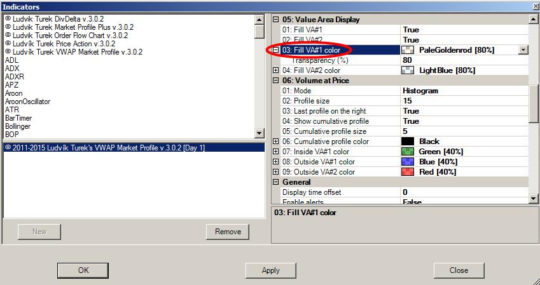Select the ADXR indicator
Viewport: 540px width, 285px height.
15,77
